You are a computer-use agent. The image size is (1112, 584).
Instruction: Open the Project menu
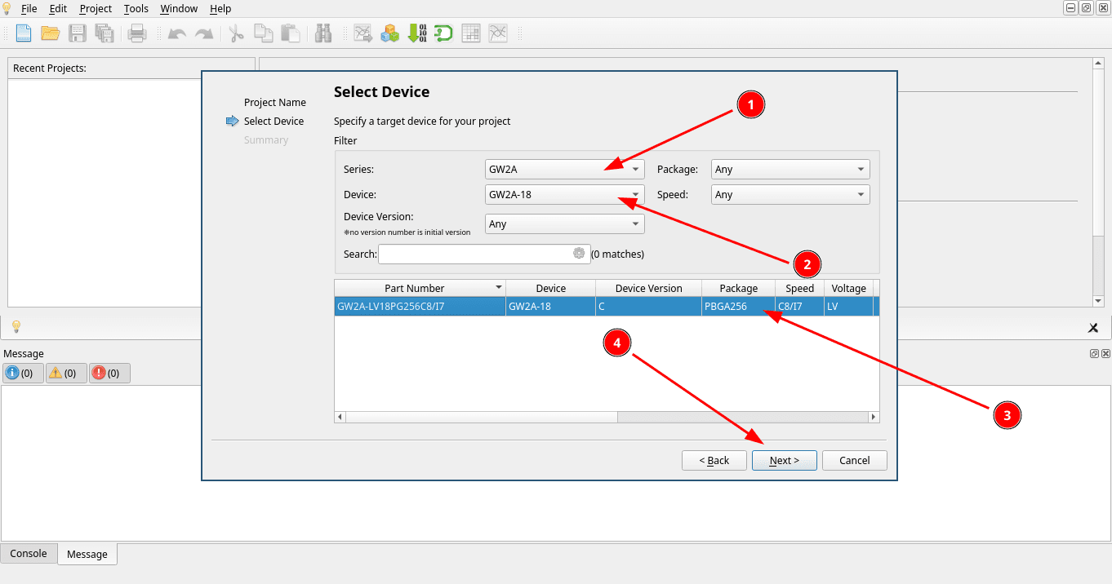96,9
